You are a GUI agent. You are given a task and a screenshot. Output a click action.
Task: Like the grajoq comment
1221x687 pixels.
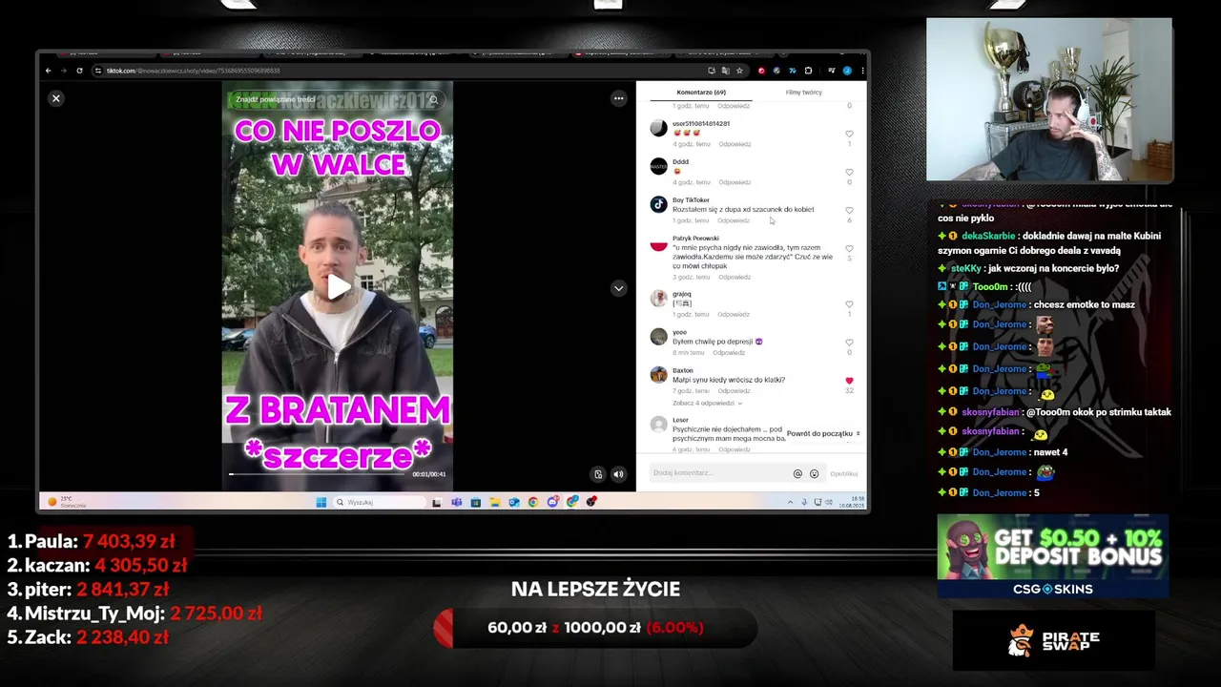[849, 304]
